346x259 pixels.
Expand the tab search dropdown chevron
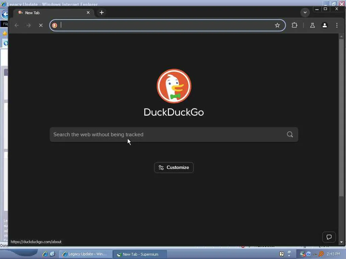tap(305, 12)
